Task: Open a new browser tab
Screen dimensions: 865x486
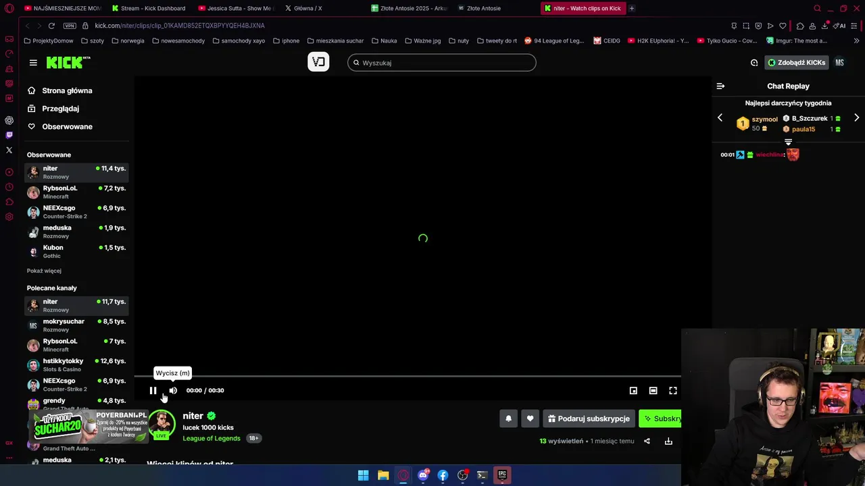Action: click(x=632, y=8)
